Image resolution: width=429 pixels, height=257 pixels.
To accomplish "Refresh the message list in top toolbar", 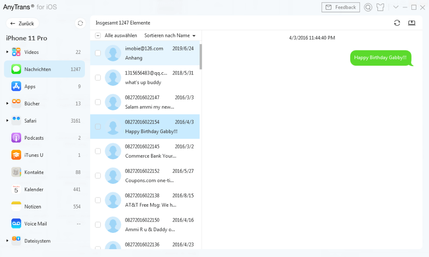I will 397,23.
